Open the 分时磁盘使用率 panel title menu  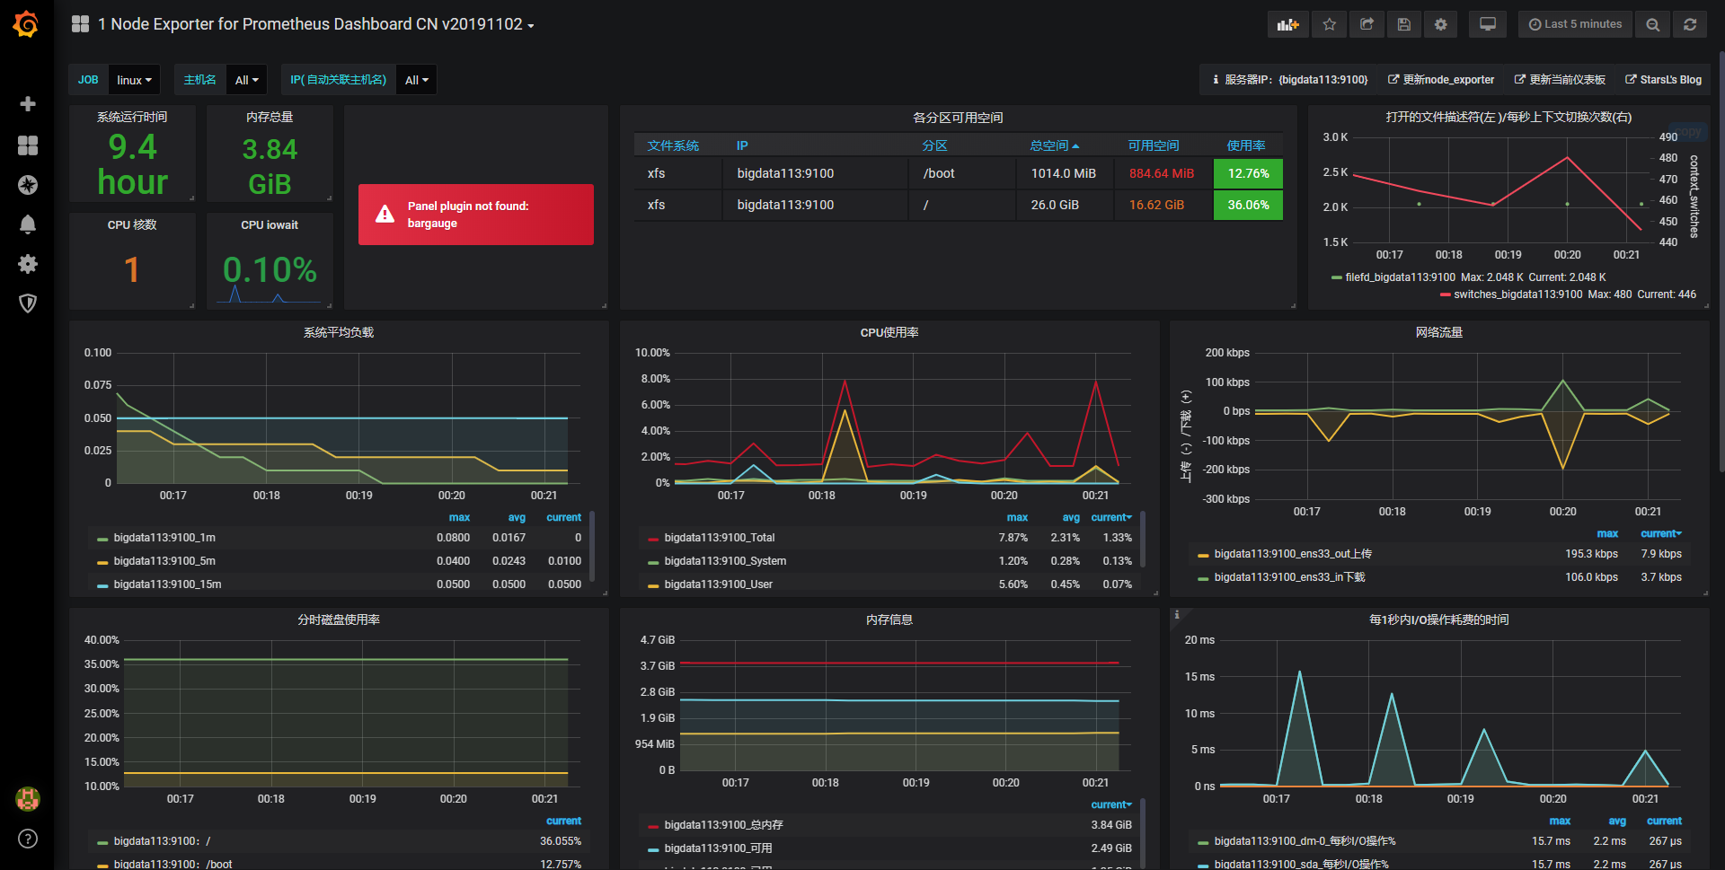tap(339, 620)
